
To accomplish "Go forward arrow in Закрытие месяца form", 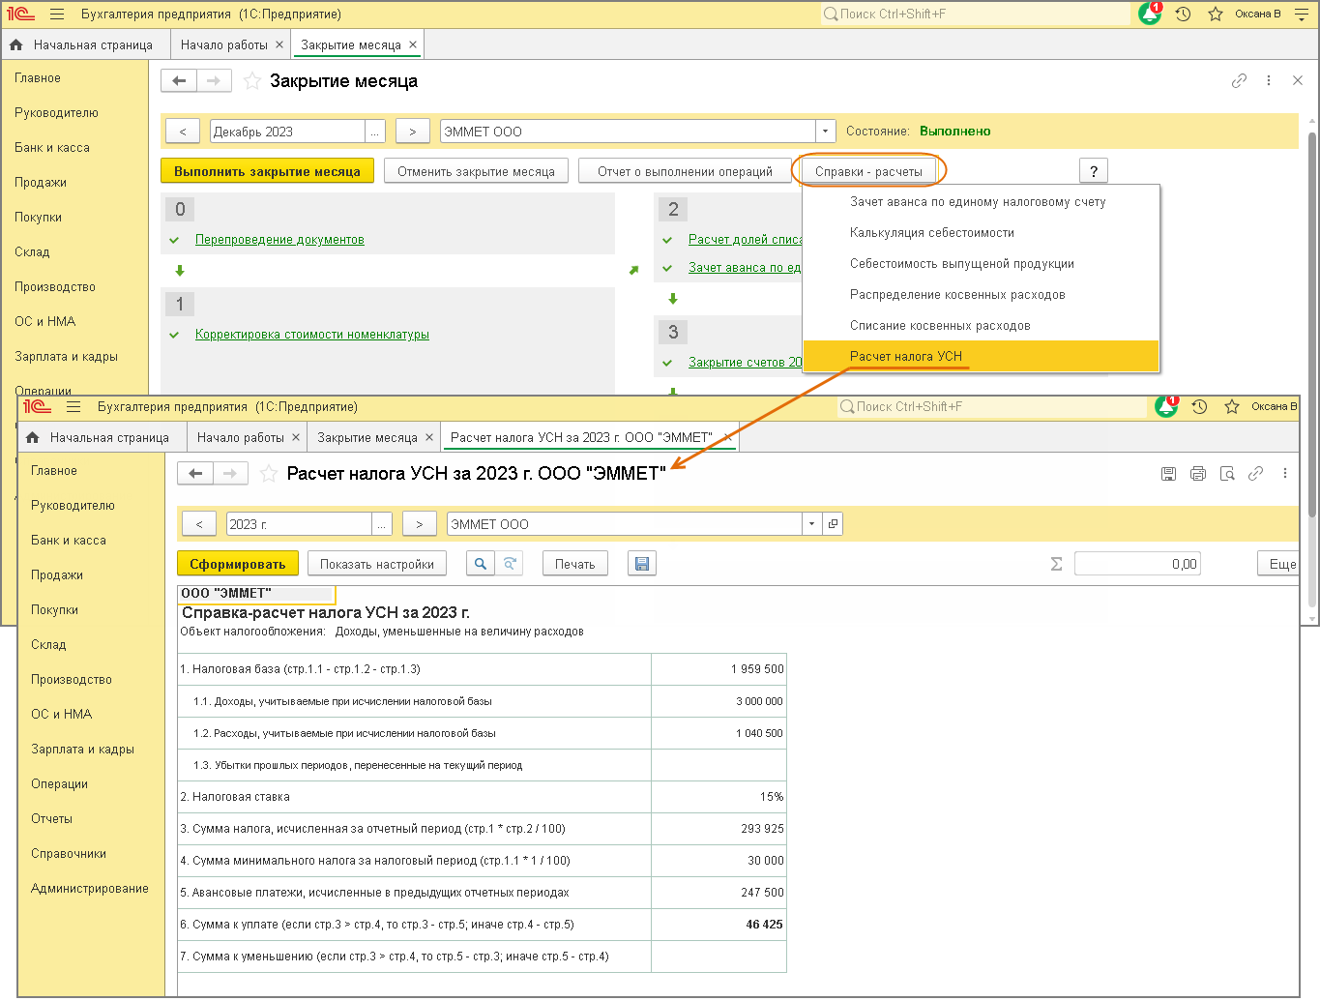I will [214, 81].
